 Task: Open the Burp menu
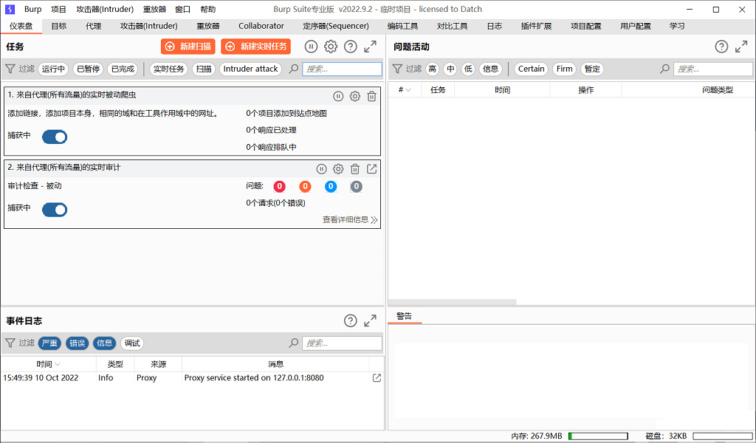[33, 9]
